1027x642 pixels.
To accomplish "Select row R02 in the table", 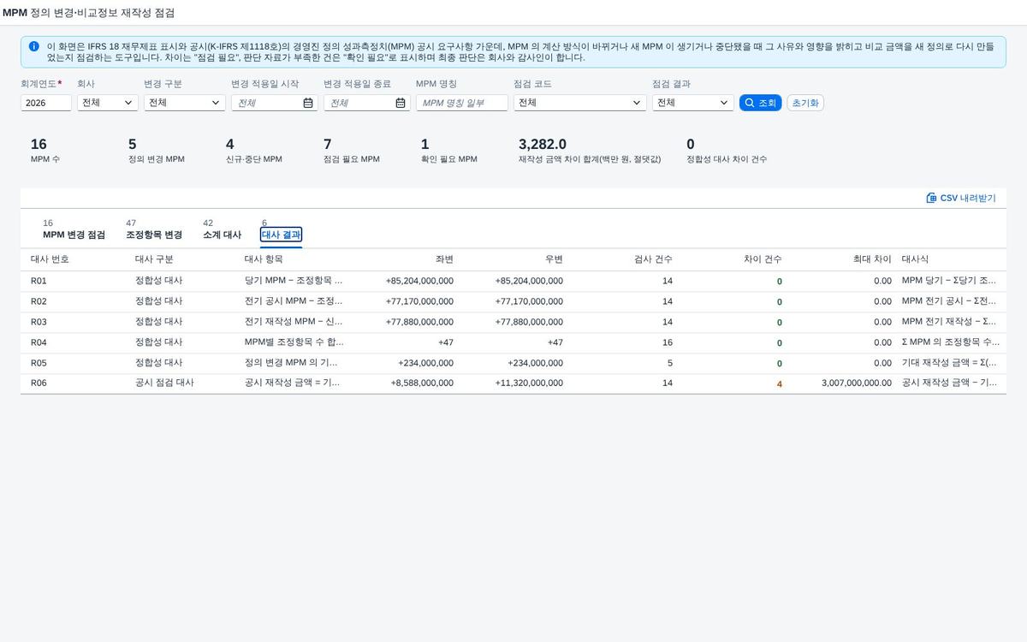I will pyautogui.click(x=513, y=301).
